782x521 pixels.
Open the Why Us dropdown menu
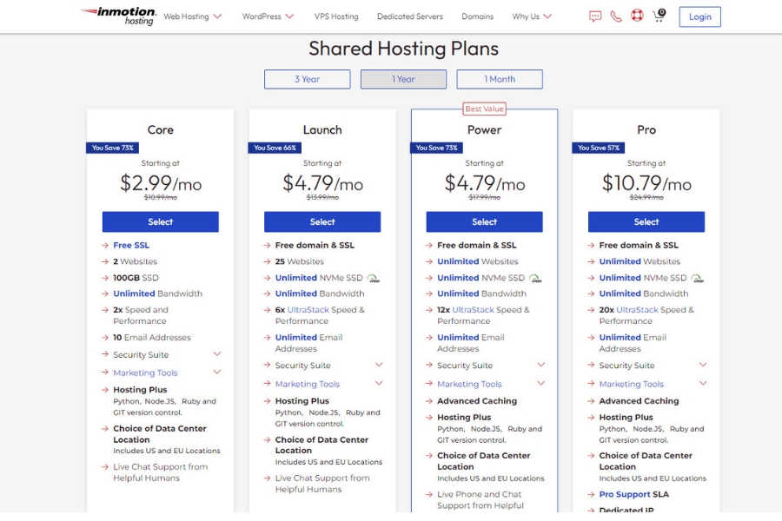click(x=532, y=16)
